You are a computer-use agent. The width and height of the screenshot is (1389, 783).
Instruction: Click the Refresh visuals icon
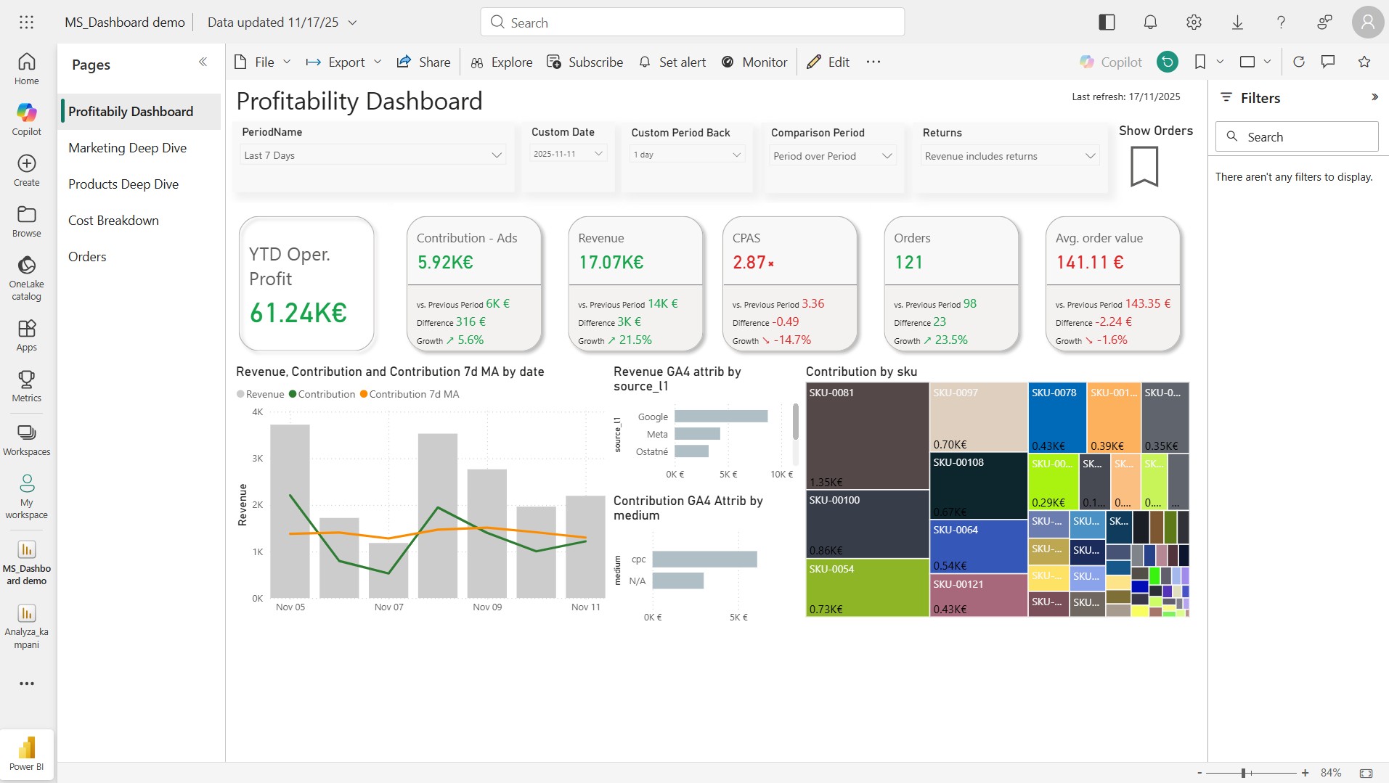click(1299, 62)
